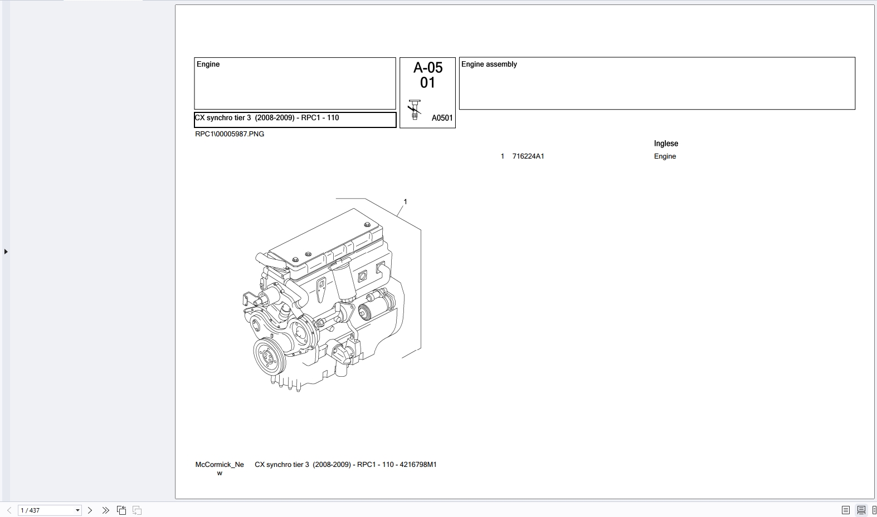Enable the rightmost page layout view
Image resolution: width=877 pixels, height=517 pixels.
click(874, 510)
